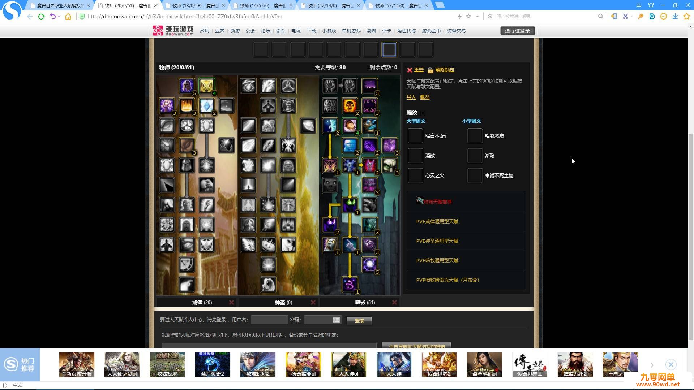This screenshot has width=694, height=390.
Task: Click the 心灵之火 major glyph slot
Action: click(415, 175)
